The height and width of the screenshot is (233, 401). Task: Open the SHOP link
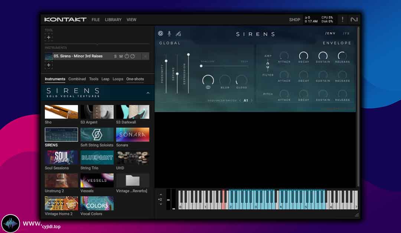(294, 20)
